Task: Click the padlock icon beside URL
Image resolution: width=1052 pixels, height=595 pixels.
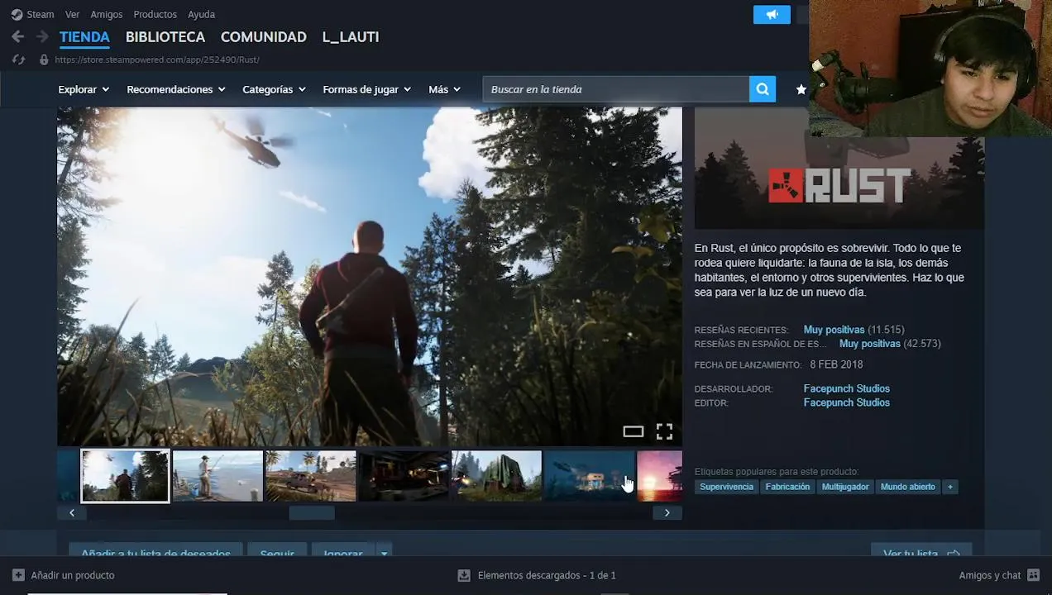Action: [44, 59]
